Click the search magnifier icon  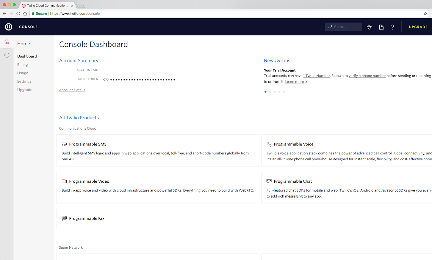point(330,26)
